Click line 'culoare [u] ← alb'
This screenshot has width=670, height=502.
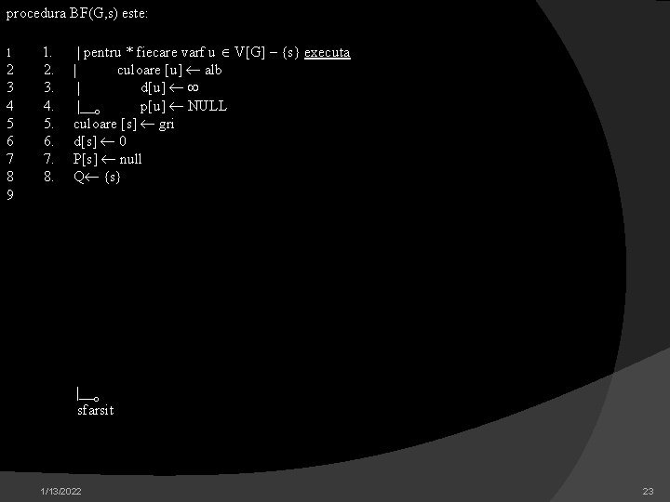pyautogui.click(x=169, y=70)
